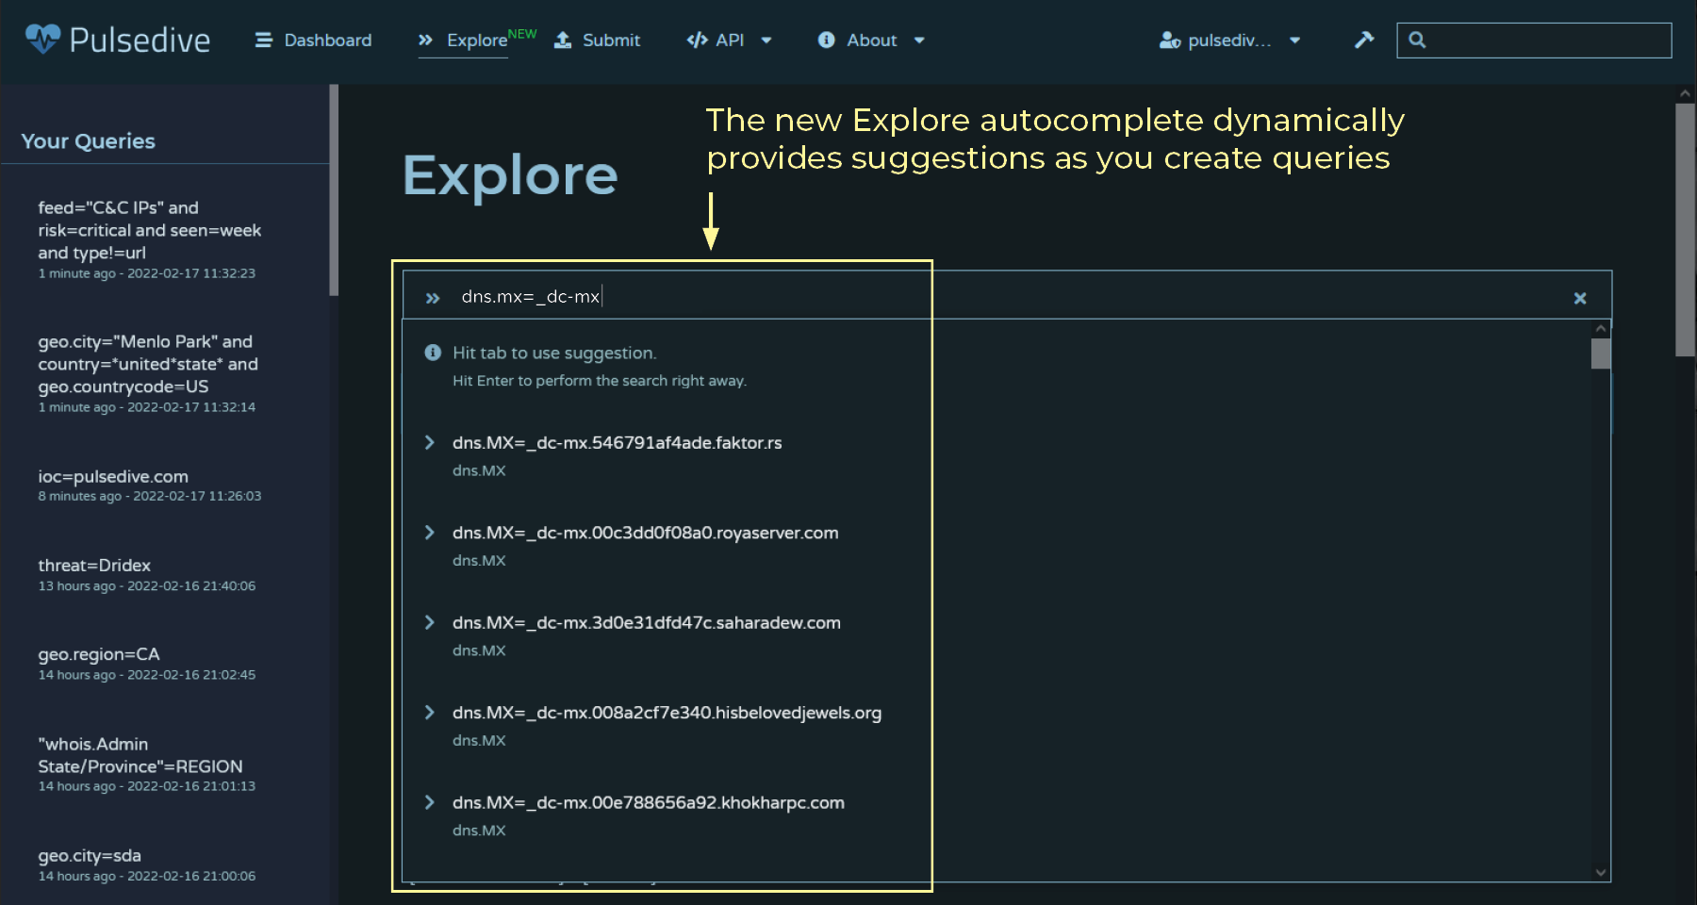This screenshot has width=1697, height=905.
Task: Click the Explore page heading
Action: [x=510, y=175]
